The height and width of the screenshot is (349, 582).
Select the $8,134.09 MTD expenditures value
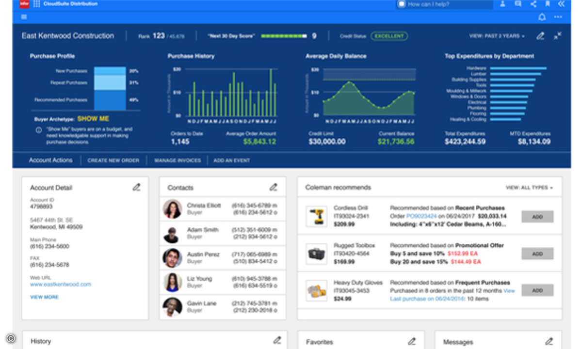click(533, 142)
